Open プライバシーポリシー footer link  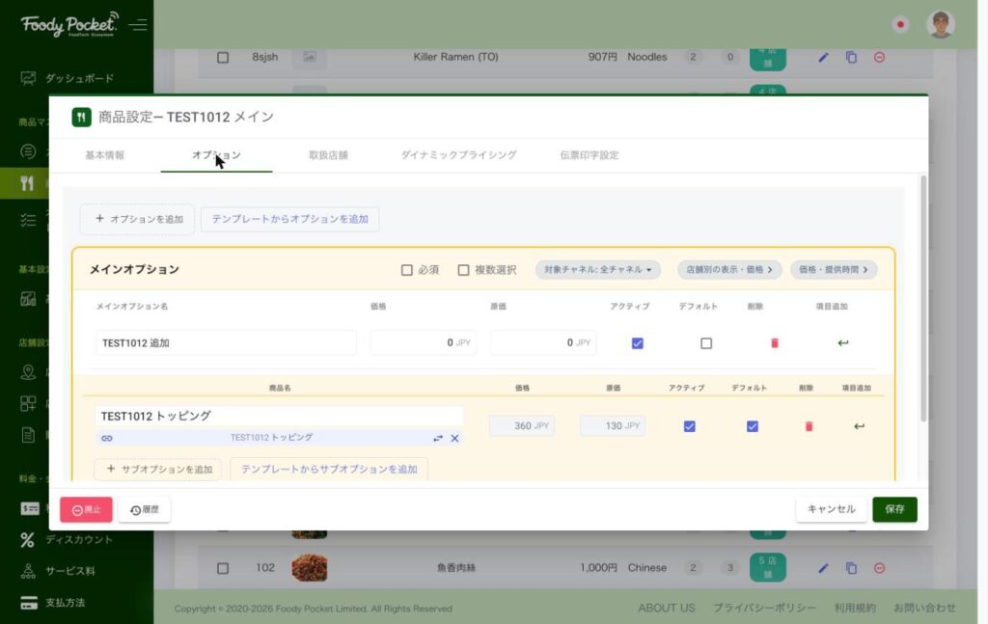(x=764, y=609)
